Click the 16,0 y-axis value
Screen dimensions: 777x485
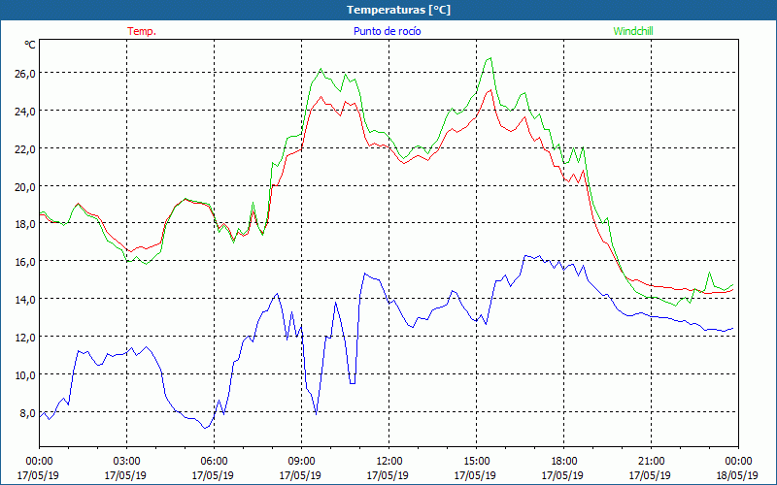click(25, 261)
